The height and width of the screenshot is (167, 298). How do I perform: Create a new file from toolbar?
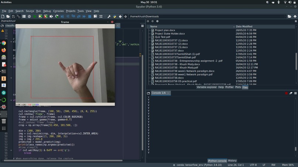coord(3,17)
